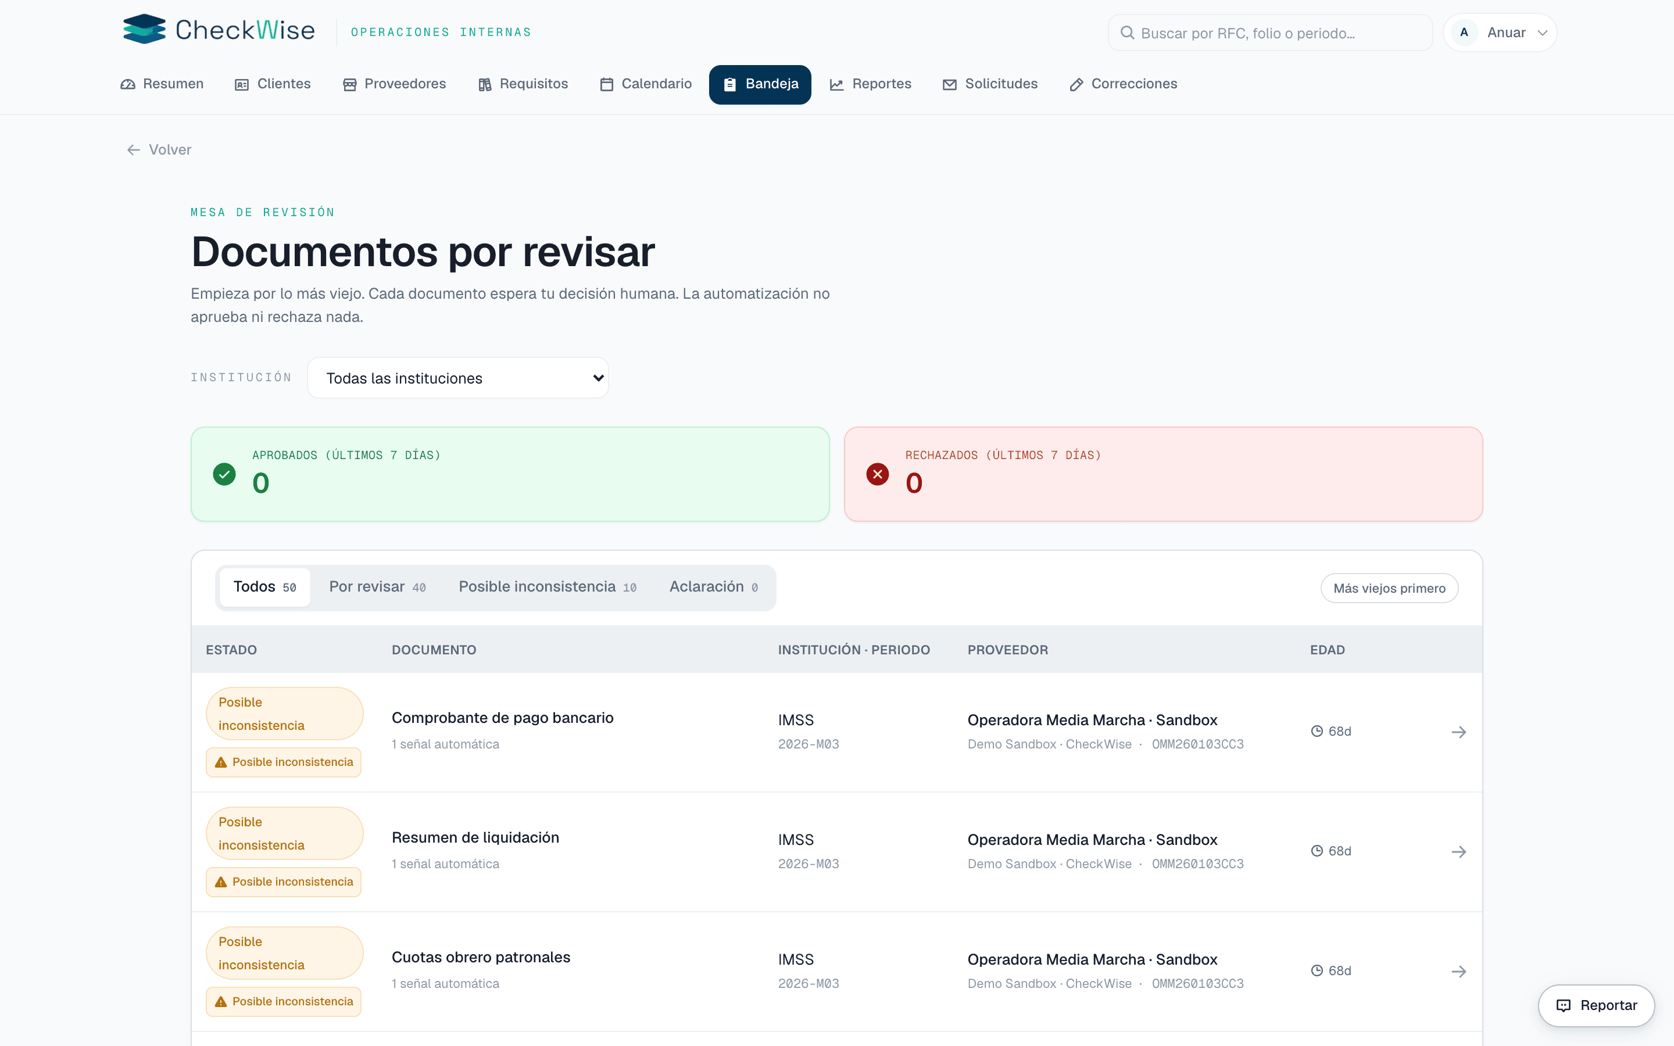This screenshot has height=1046, width=1674.
Task: Open the Requisitos section
Action: (x=523, y=84)
